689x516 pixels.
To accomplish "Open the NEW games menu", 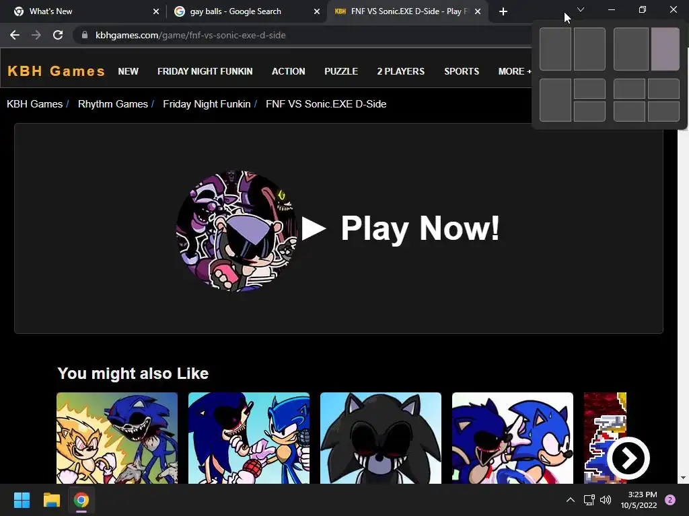I will tap(129, 71).
